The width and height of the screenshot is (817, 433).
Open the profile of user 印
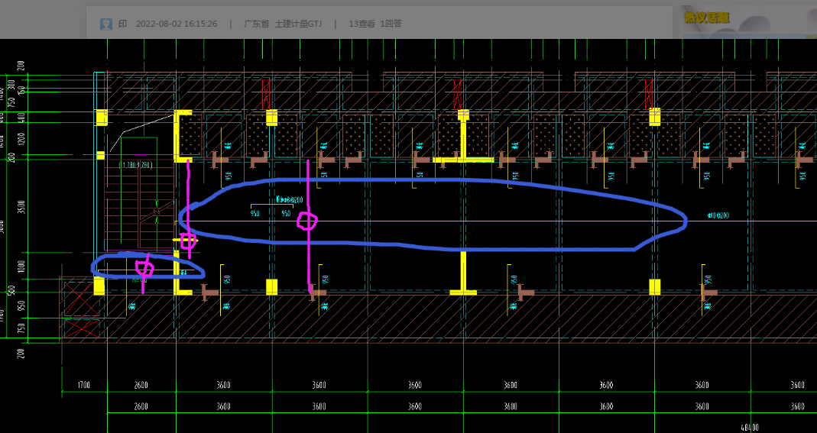[x=122, y=24]
